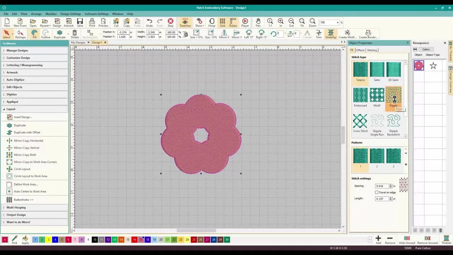Activate the Reshape tool
The image size is (453, 255).
[20, 34]
